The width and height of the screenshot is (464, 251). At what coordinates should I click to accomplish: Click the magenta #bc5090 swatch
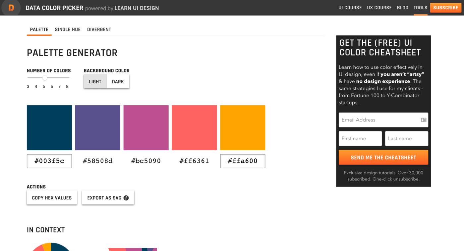146,128
